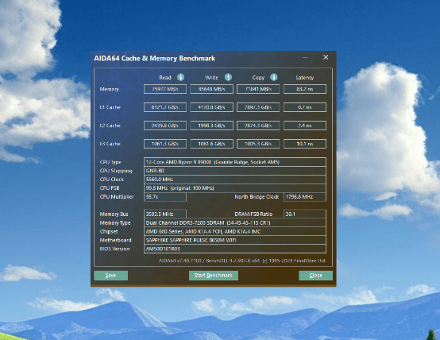This screenshot has height=340, width=440.
Task: Click the L1 Cache row label
Action: pos(110,107)
